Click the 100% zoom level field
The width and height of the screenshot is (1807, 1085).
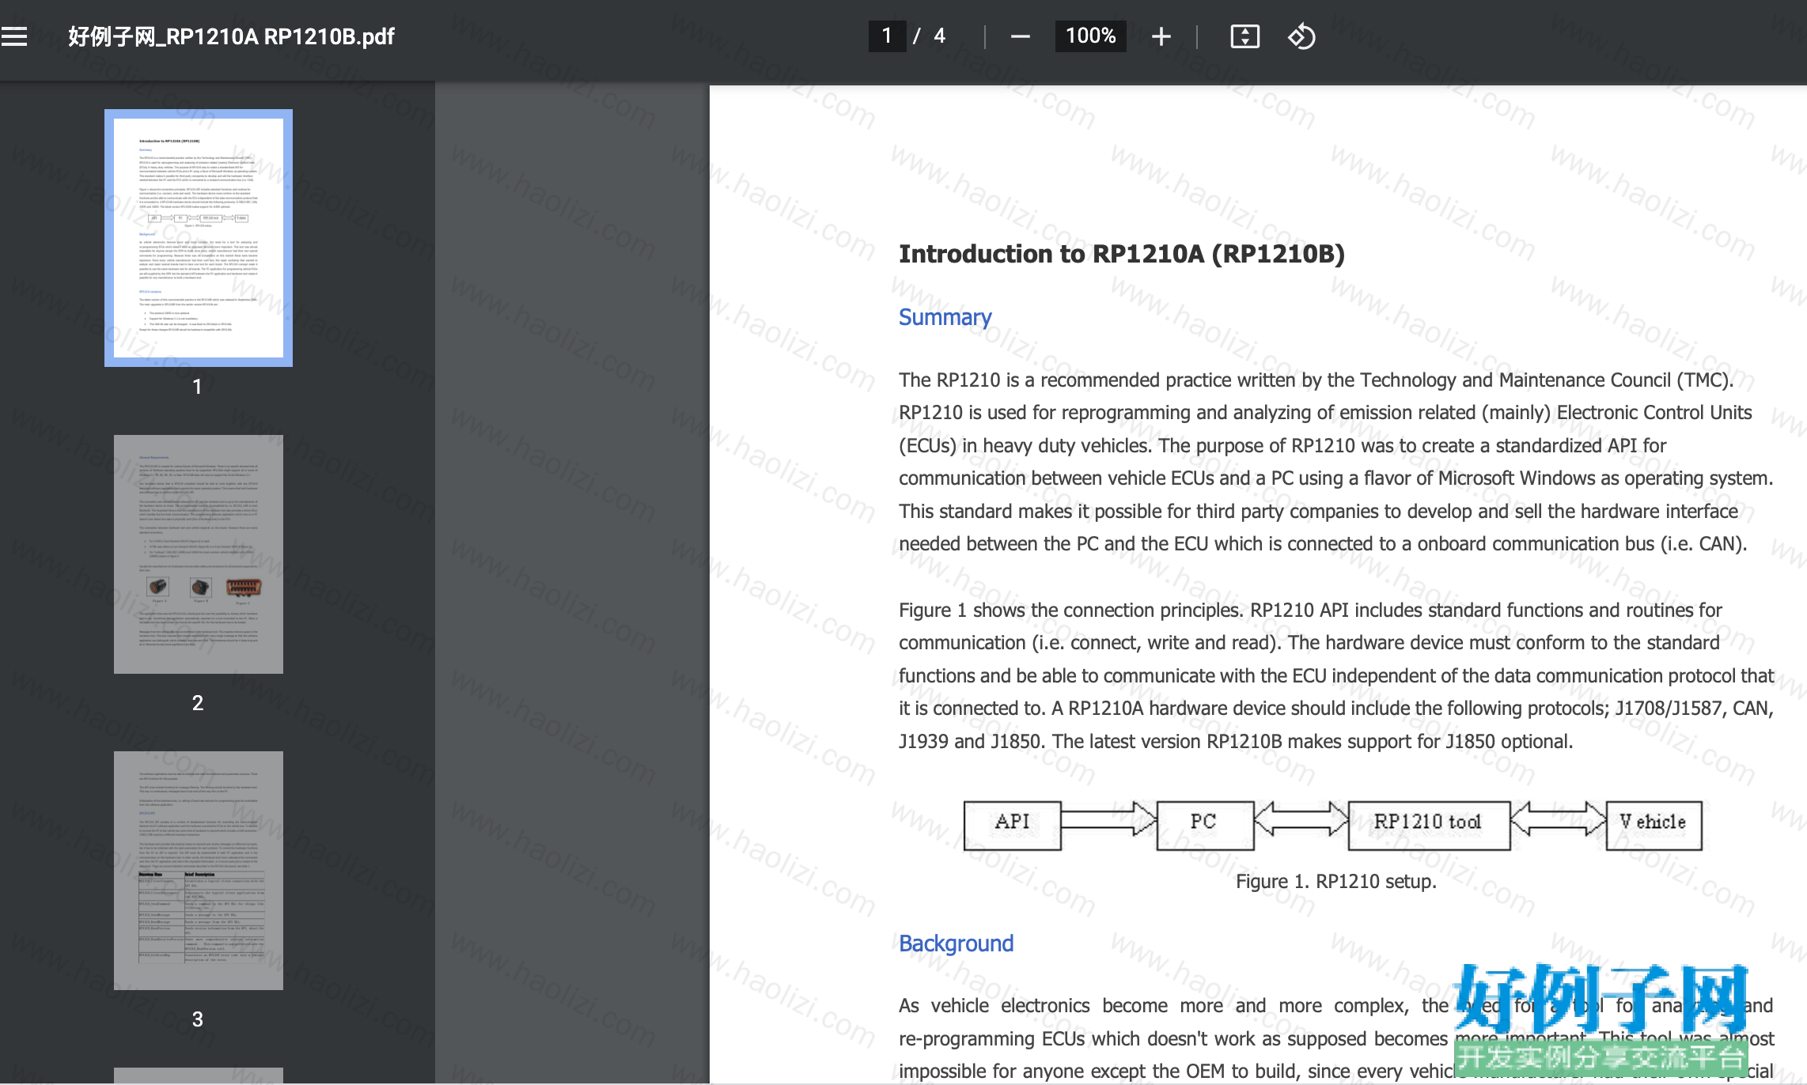[1090, 36]
